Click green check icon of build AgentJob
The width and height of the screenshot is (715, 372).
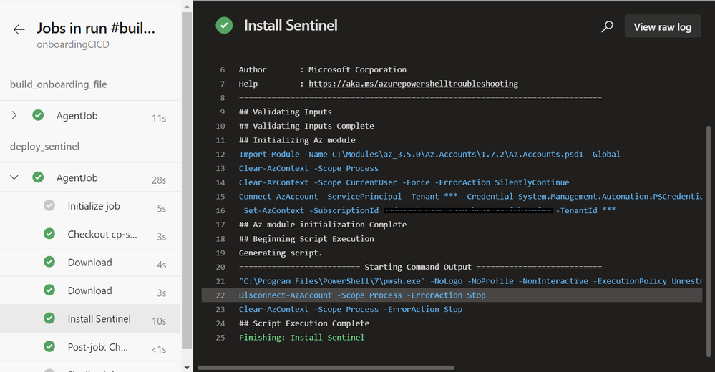pyautogui.click(x=38, y=116)
